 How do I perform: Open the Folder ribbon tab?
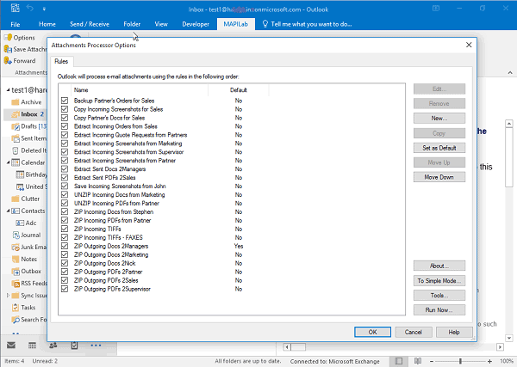pos(132,24)
